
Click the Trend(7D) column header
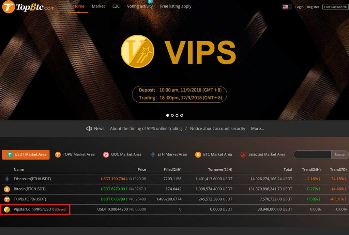tap(338, 169)
